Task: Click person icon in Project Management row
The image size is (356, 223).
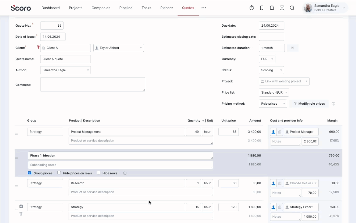Action: click(273, 132)
